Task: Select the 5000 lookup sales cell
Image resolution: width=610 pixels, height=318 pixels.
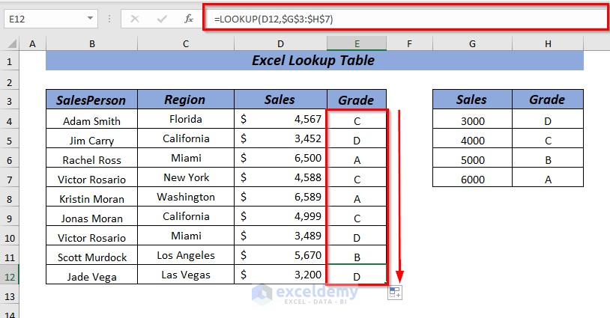Action: (472, 158)
